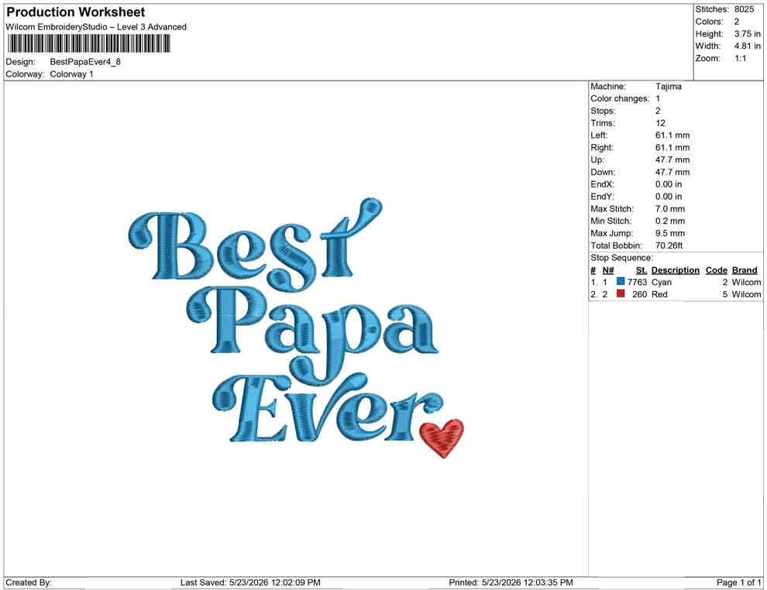This screenshot has height=590, width=767.
Task: Click the 'EndX:' label
Action: 602,184
